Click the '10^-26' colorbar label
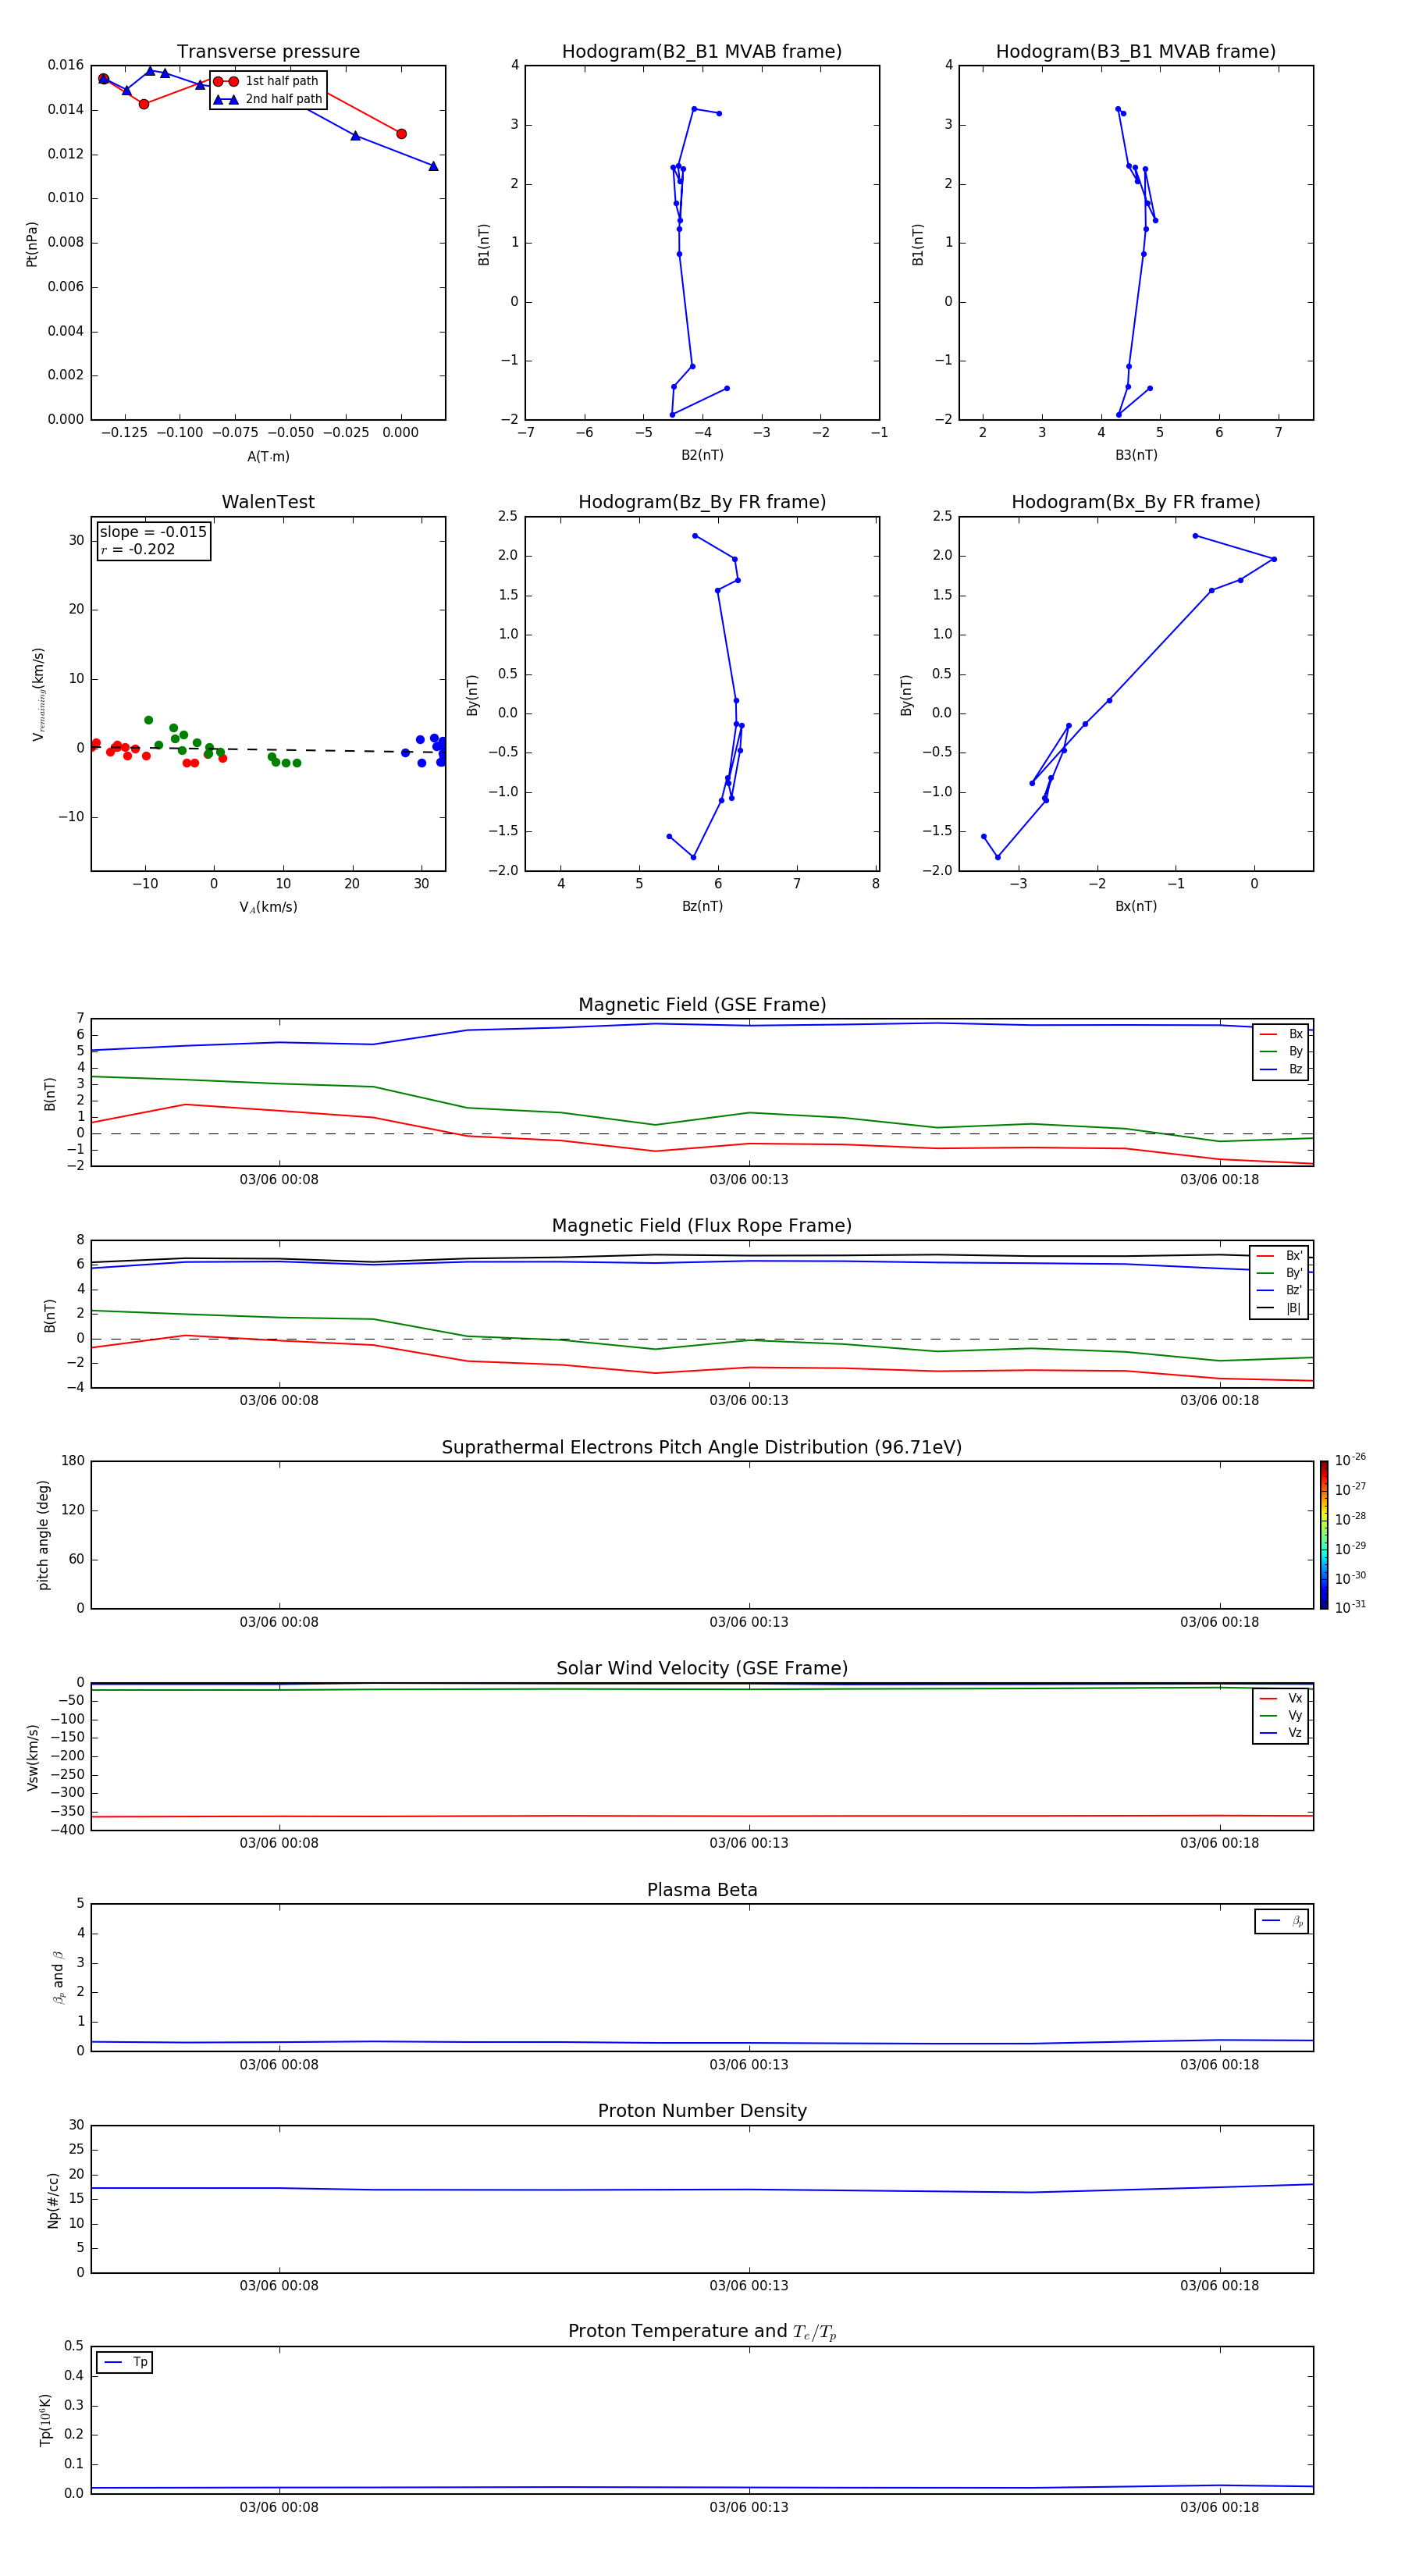Image resolution: width=1405 pixels, height=2576 pixels. coord(1350,1461)
